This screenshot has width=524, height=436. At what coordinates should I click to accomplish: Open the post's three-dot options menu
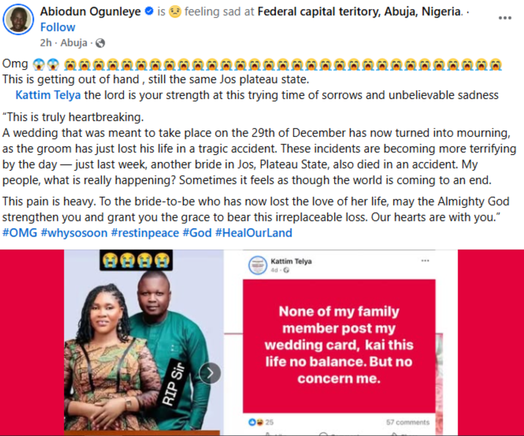[505, 17]
